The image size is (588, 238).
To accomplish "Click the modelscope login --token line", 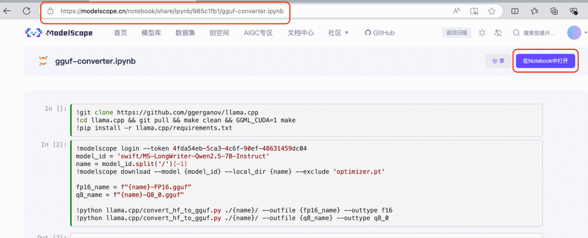I will coord(191,148).
